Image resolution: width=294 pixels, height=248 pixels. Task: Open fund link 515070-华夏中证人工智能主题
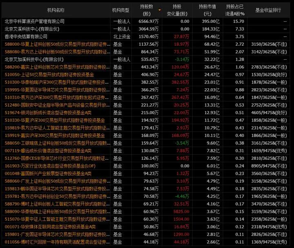58,219
